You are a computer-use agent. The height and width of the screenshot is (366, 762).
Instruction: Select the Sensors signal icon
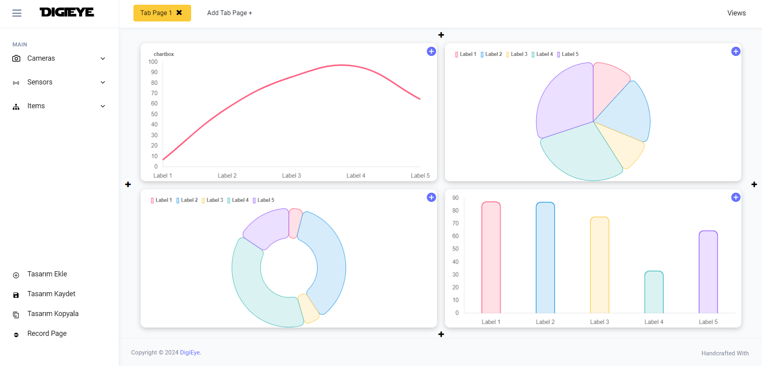click(x=16, y=82)
